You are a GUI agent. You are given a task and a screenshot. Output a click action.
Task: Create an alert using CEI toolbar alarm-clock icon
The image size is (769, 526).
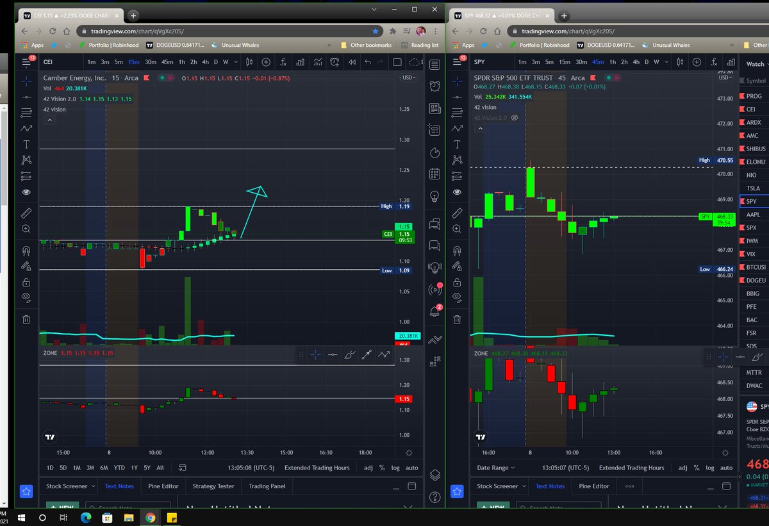(335, 62)
